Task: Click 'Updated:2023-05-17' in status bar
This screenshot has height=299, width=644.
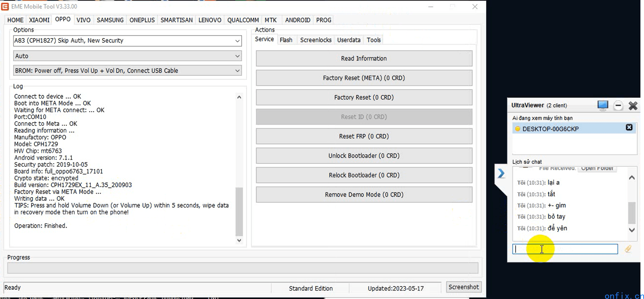Action: pos(396,288)
